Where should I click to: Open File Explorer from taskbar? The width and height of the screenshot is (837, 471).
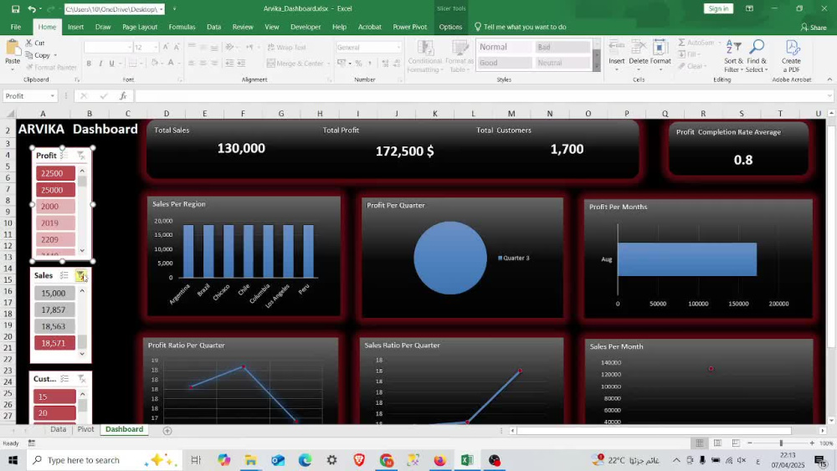coord(251,460)
